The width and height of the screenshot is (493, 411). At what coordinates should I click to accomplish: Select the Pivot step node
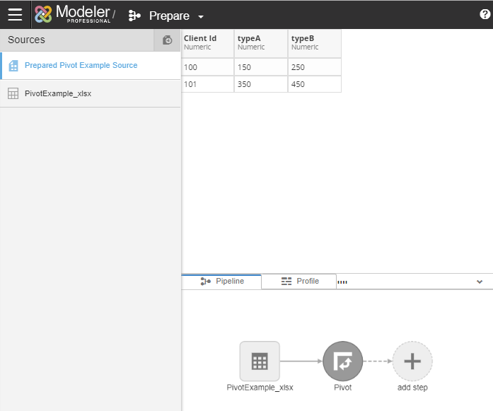(342, 361)
